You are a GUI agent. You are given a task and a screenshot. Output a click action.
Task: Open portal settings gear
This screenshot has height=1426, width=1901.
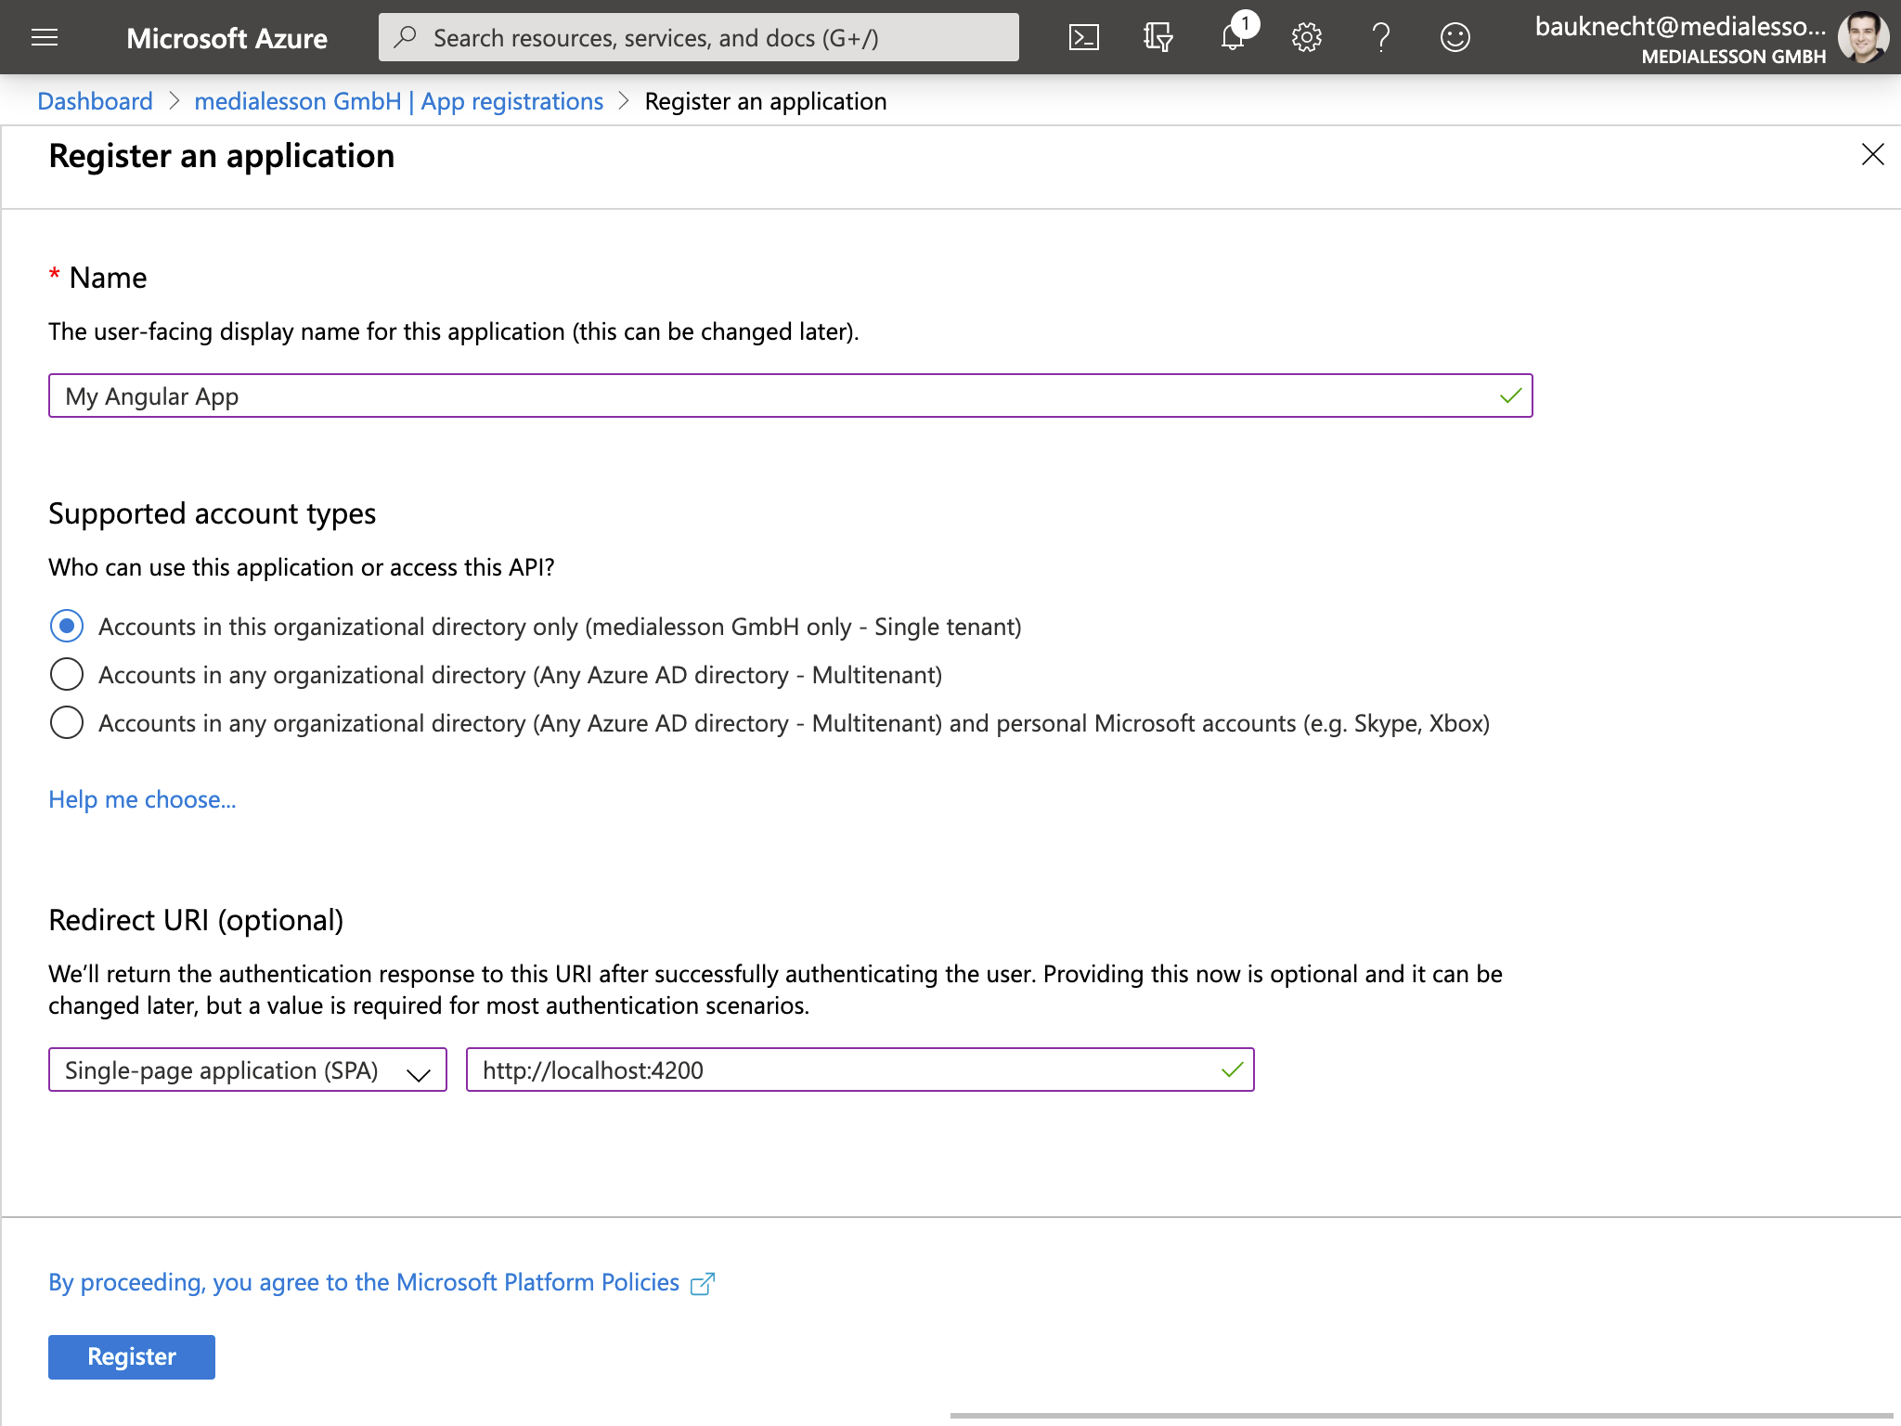pos(1306,37)
